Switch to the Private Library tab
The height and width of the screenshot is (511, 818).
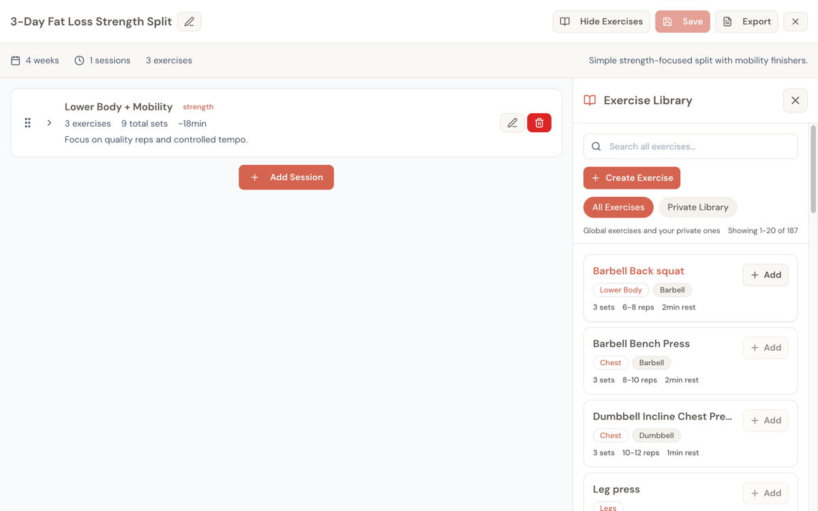pyautogui.click(x=697, y=207)
